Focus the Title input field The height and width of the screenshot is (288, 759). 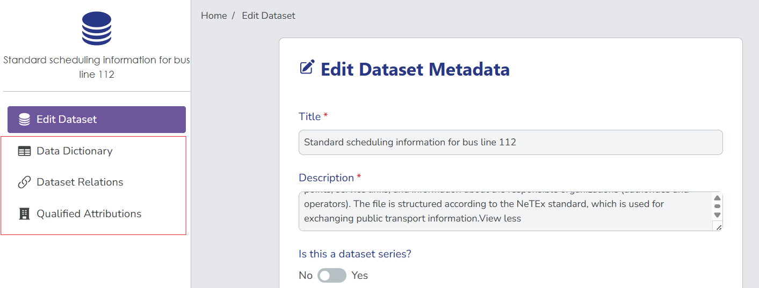click(510, 143)
